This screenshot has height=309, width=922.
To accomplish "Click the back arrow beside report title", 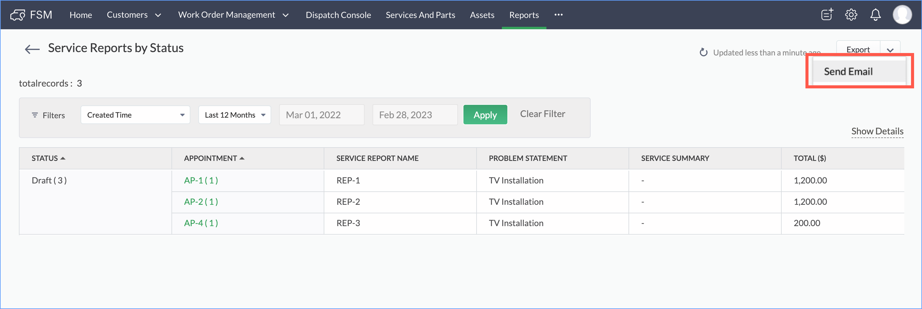I will (x=32, y=49).
